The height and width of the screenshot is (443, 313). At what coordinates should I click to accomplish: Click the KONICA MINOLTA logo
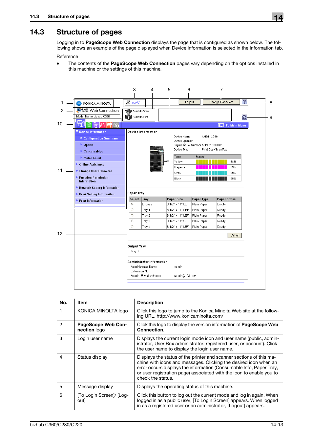pyautogui.click(x=94, y=103)
